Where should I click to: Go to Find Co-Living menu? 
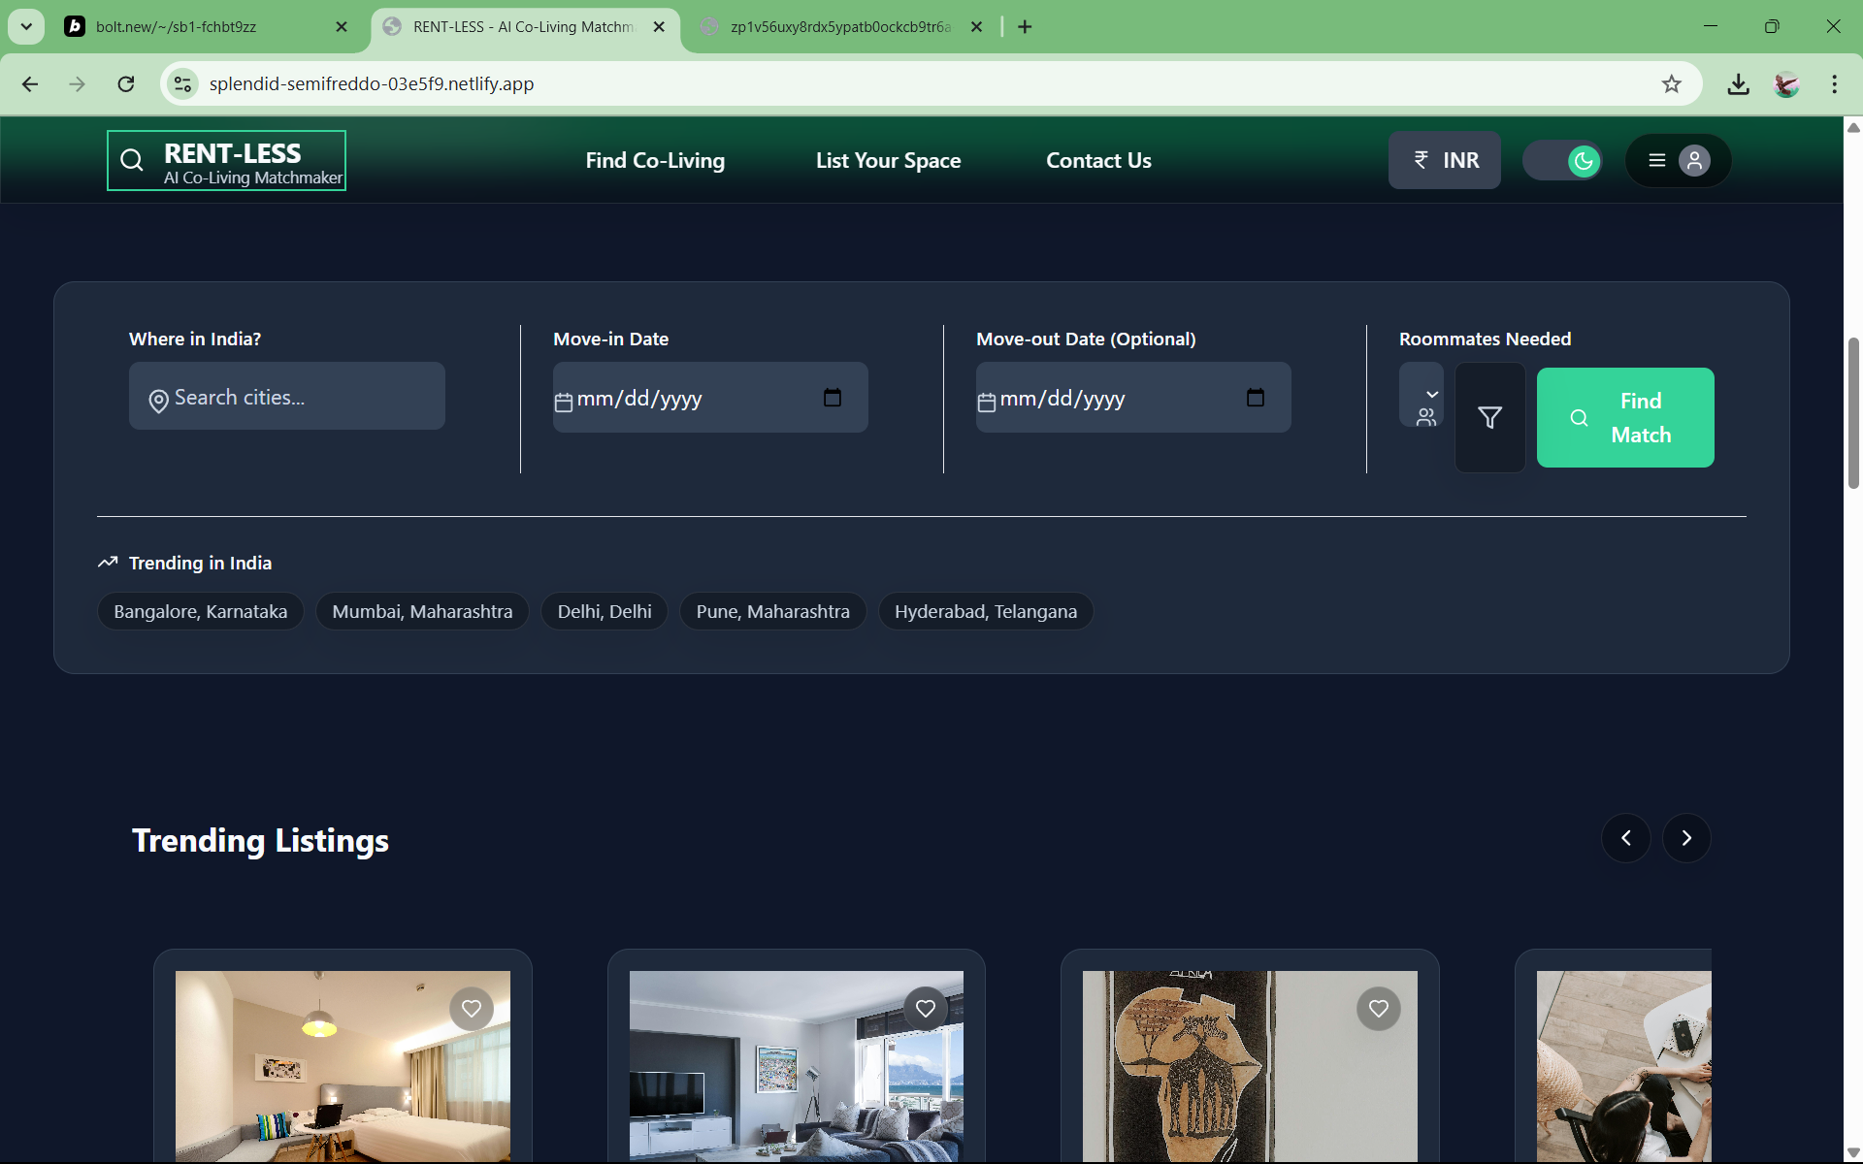[655, 161]
